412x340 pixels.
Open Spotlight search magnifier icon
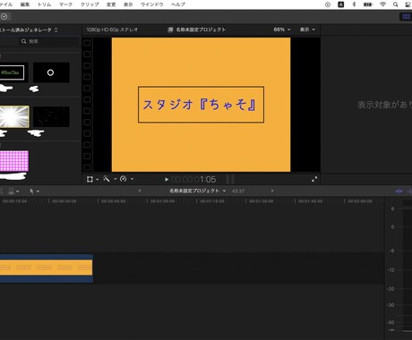click(395, 4)
